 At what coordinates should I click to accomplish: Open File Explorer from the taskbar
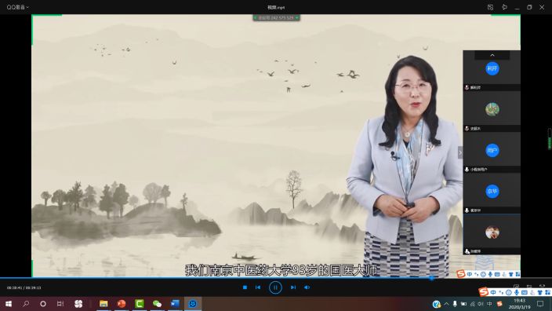pyautogui.click(x=103, y=304)
